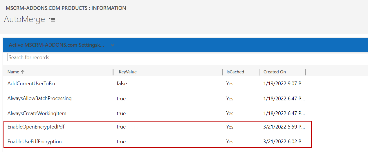Screen dimensions: 368x152
Task: Click the 3/21/2022 6:02 created date cell
Action: [x=284, y=142]
